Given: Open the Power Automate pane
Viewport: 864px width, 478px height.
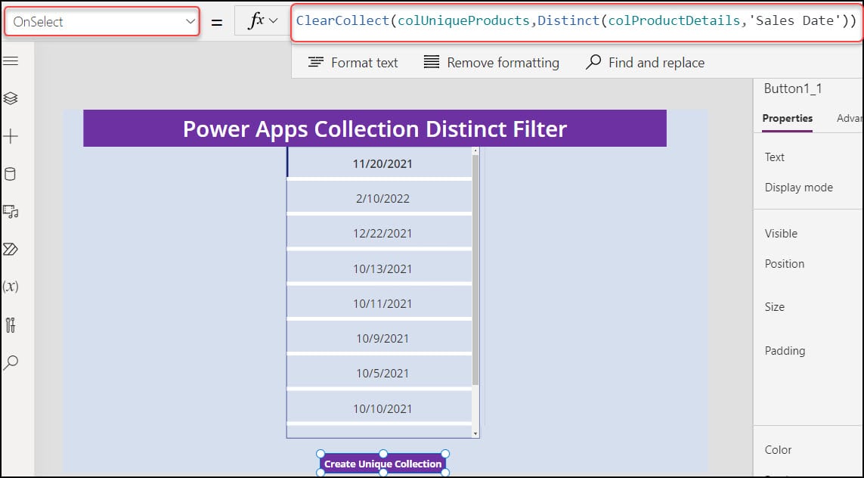Looking at the screenshot, I should point(11,249).
